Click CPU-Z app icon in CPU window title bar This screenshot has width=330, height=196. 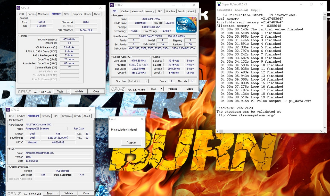[x=112, y=5]
